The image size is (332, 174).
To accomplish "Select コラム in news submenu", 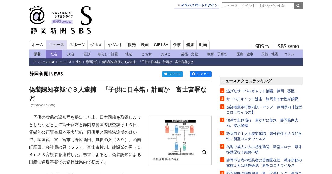I will pyautogui.click(x=289, y=54).
